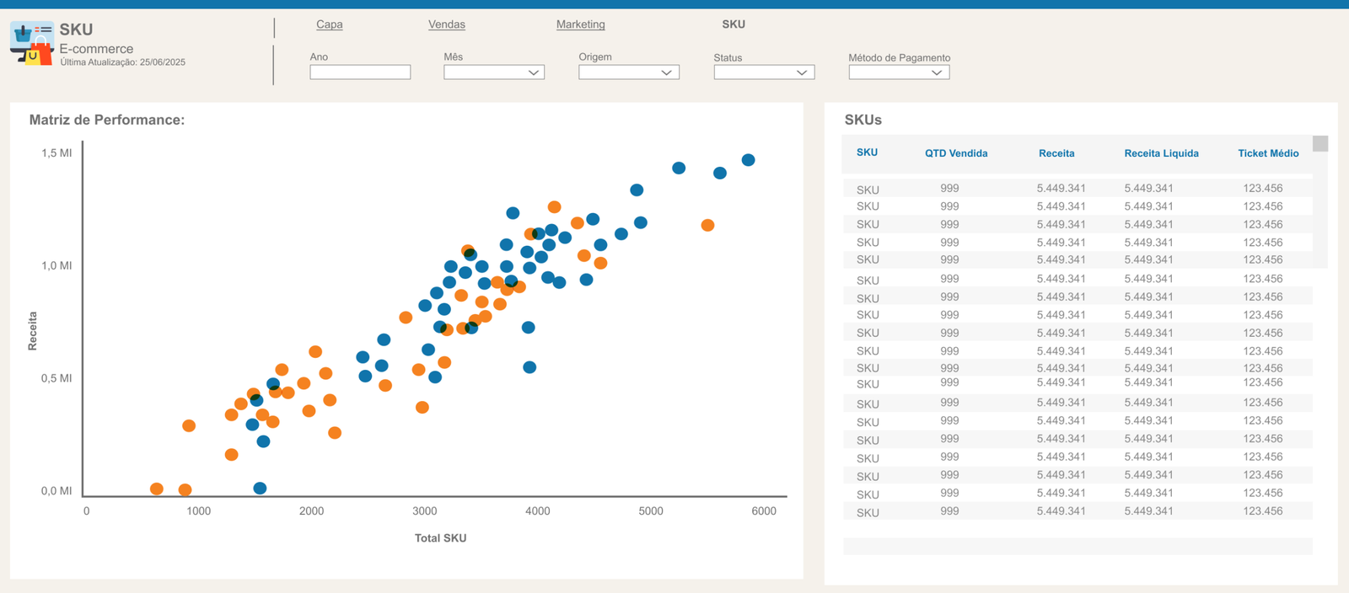Image resolution: width=1349 pixels, height=593 pixels.
Task: Select the SKU tab
Action: click(x=734, y=24)
